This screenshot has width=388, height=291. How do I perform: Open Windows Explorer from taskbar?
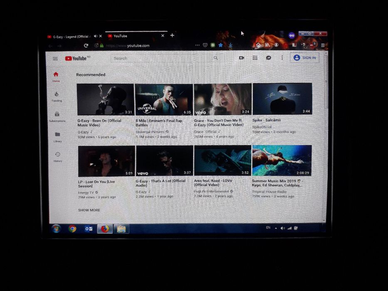pos(121,229)
